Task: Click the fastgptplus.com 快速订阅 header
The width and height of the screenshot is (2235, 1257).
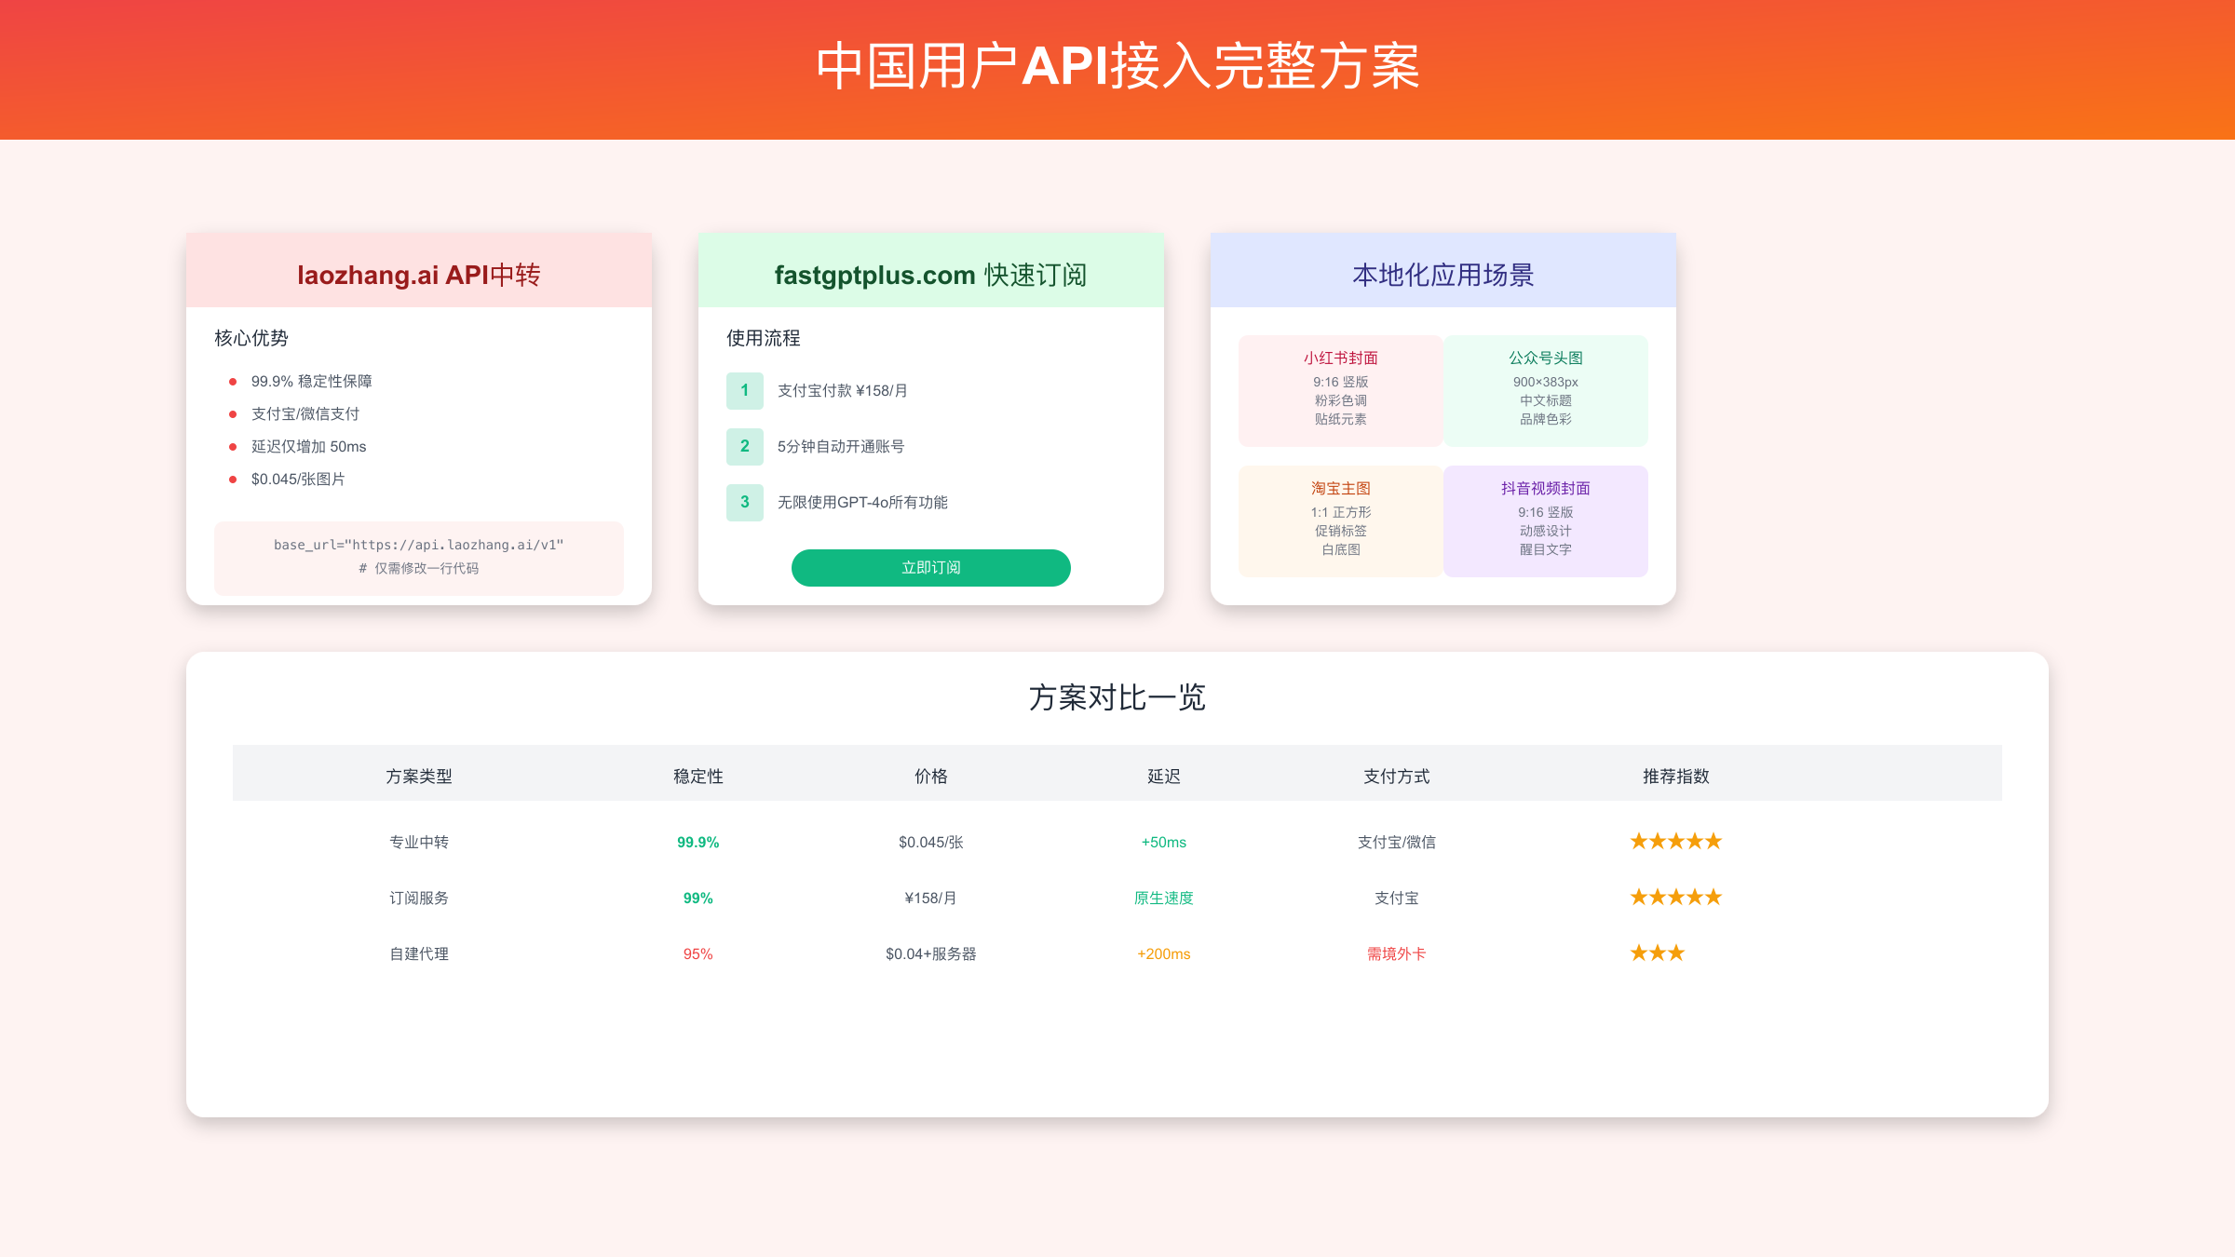Action: [x=931, y=271]
